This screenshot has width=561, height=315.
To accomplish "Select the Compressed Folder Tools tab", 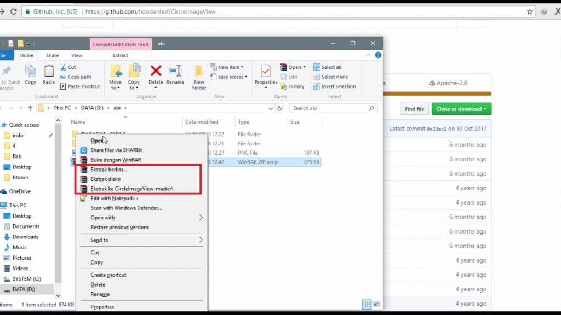I will pyautogui.click(x=121, y=44).
